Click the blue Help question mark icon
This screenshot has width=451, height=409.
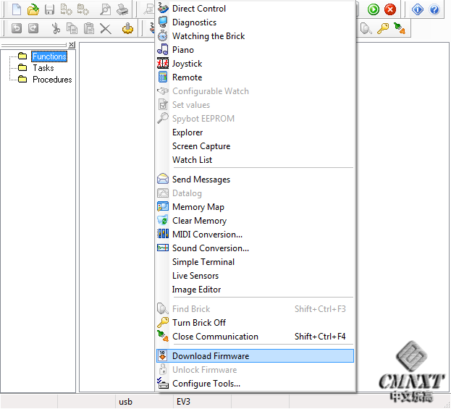click(x=434, y=9)
